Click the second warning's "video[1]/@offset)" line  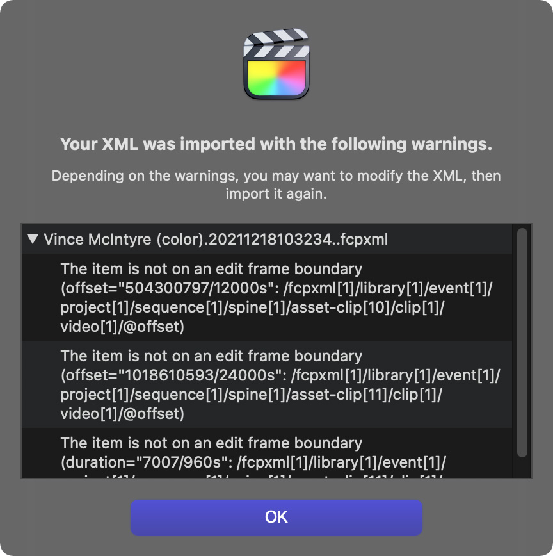123,413
